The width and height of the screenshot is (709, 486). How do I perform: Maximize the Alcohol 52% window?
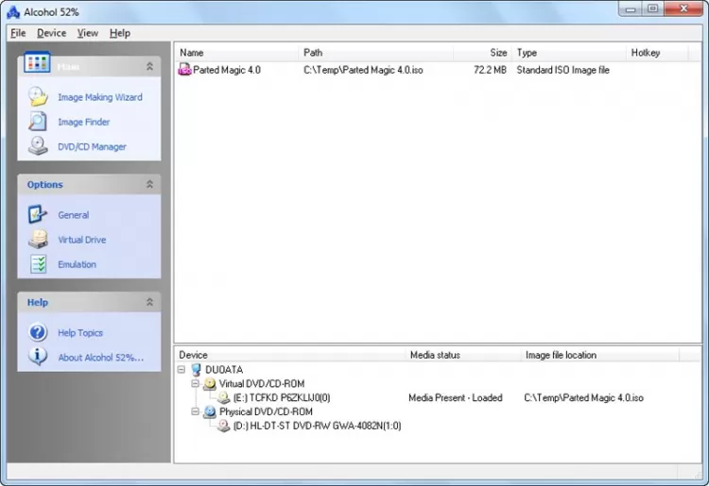point(653,8)
